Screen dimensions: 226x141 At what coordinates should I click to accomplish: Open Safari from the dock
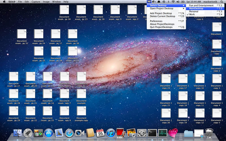[x=69, y=133]
